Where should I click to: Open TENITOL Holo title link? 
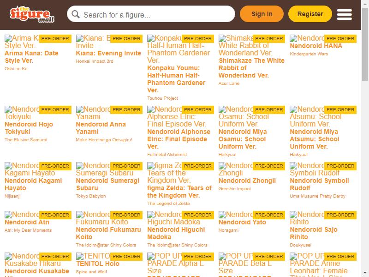[x=97, y=264]
